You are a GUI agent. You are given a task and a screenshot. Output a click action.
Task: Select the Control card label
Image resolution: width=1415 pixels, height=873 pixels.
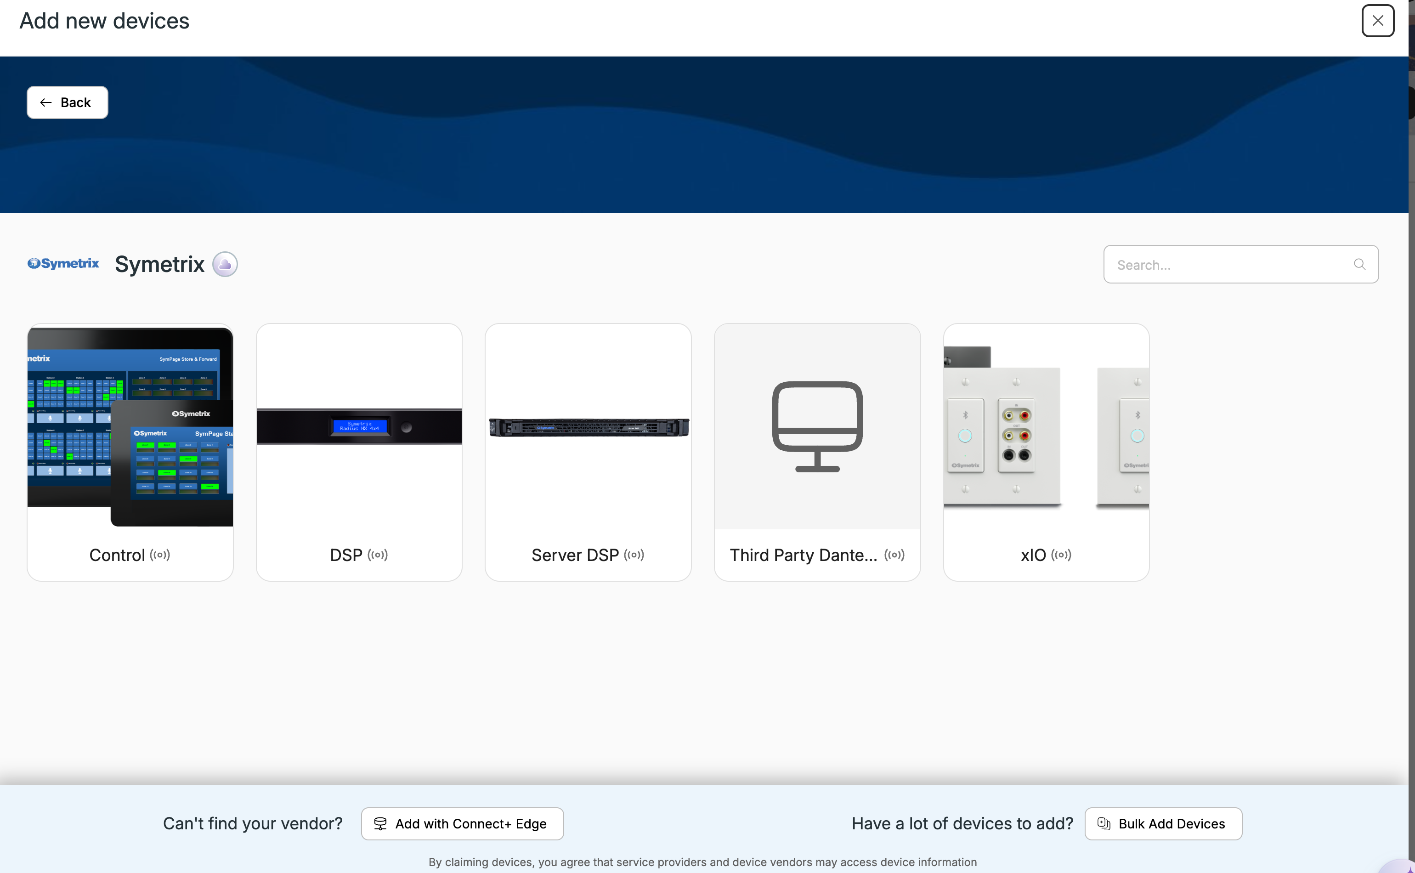(x=117, y=555)
